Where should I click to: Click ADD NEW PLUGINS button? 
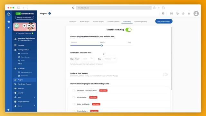click(x=164, y=21)
